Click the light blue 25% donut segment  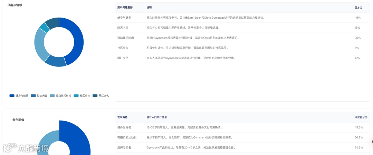pyautogui.click(x=40, y=45)
